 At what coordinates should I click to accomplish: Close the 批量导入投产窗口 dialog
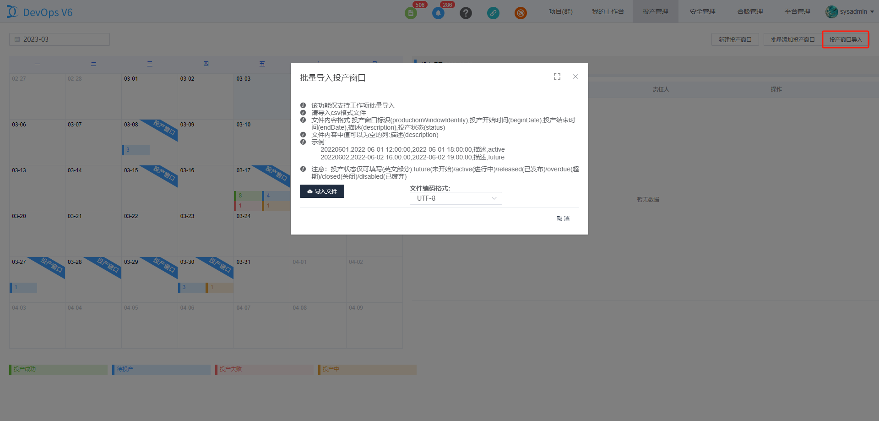pyautogui.click(x=575, y=77)
